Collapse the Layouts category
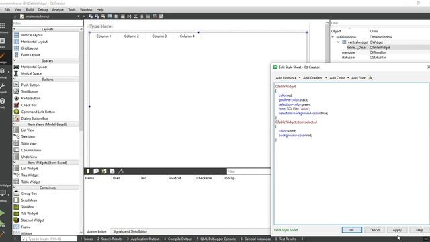The width and height of the screenshot is (430, 242). pos(15,29)
